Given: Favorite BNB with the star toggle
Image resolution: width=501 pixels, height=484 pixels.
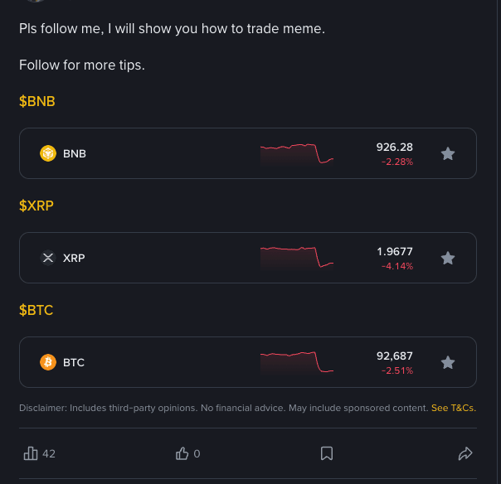Looking at the screenshot, I should pos(448,153).
